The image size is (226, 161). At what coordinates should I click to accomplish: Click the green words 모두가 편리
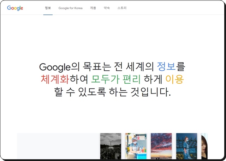click(116, 79)
